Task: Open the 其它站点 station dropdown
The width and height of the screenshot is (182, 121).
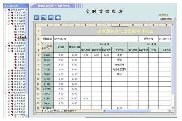Action: [x=175, y=19]
